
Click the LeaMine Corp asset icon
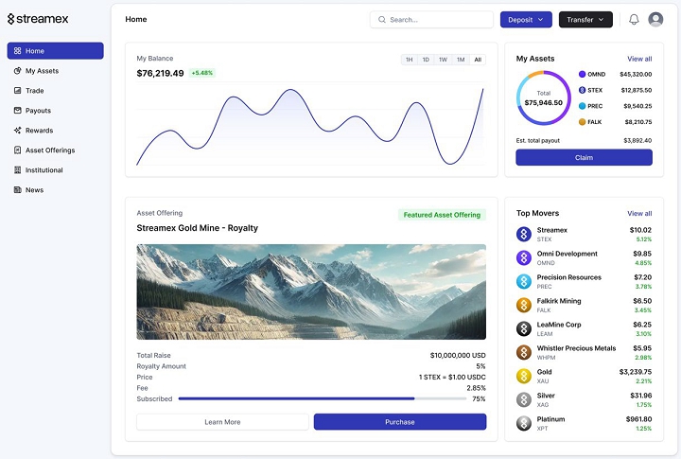[523, 328]
